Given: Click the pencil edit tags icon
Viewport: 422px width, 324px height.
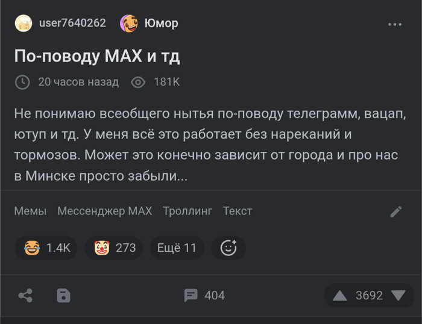Looking at the screenshot, I should (396, 211).
